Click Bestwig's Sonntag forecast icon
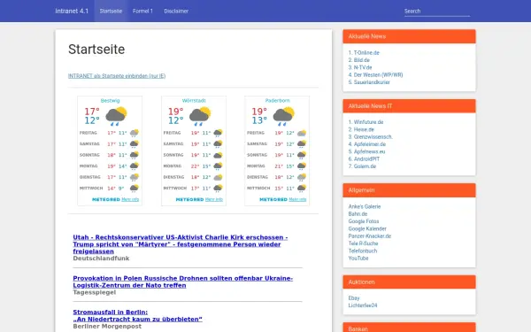 [x=135, y=155]
